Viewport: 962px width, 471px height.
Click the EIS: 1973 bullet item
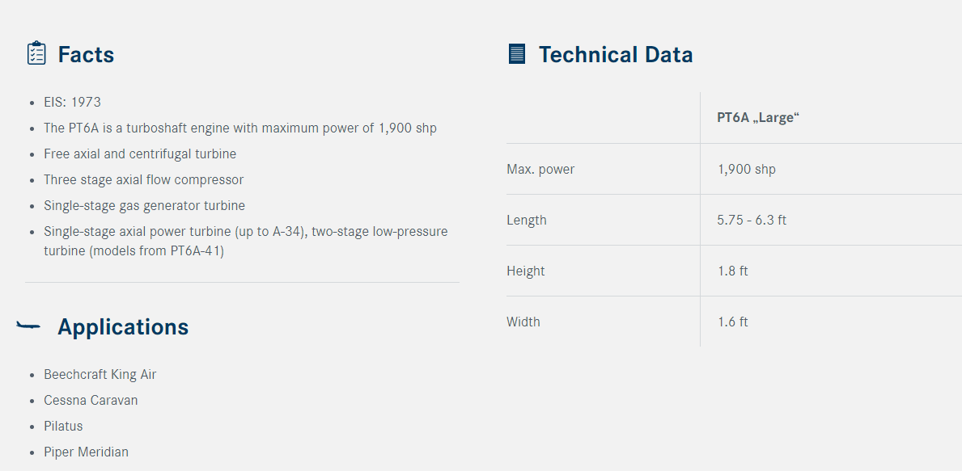coord(72,103)
